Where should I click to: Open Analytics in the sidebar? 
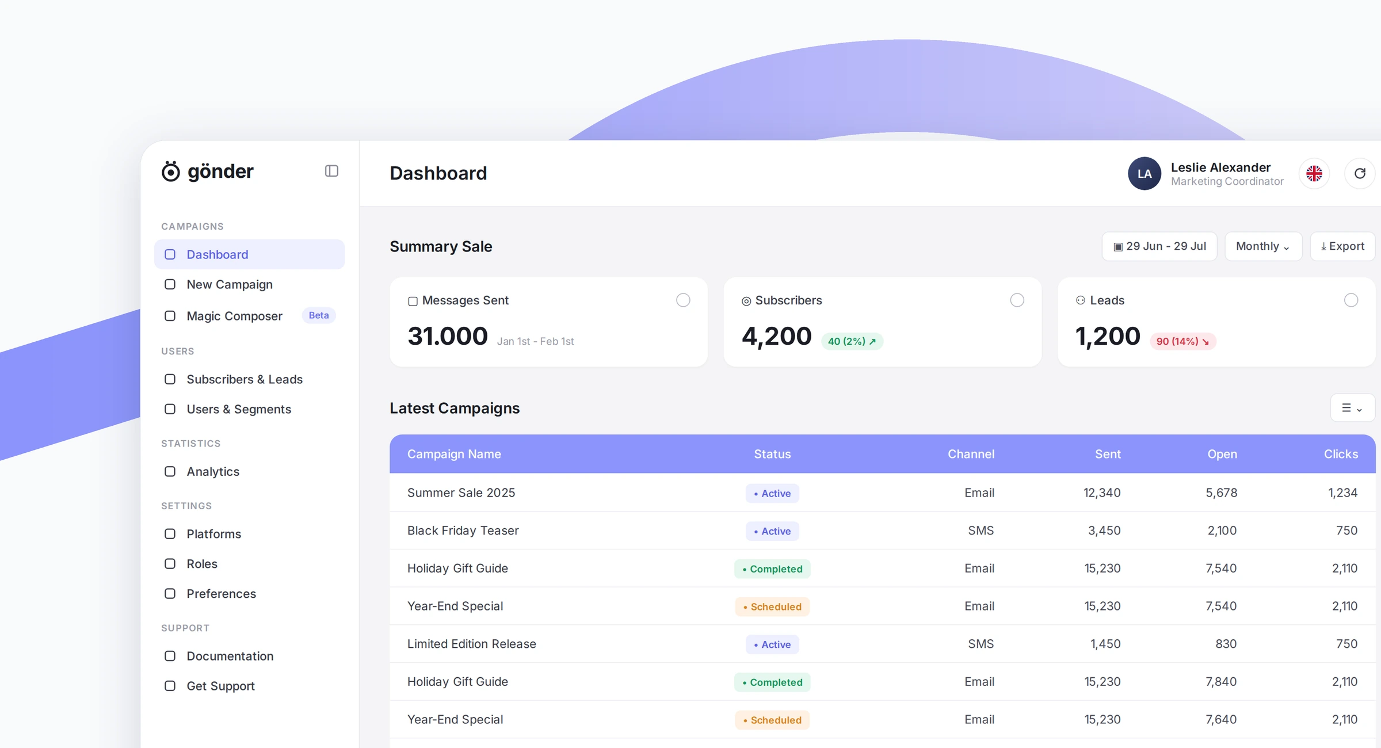click(250, 471)
